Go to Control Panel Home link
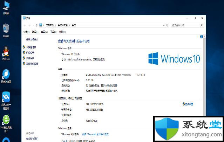 tap(32, 39)
